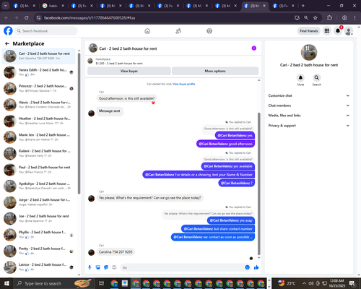Open Jorge conversation in list
Image resolution: width=361 pixels, height=289 pixels.
39,202
